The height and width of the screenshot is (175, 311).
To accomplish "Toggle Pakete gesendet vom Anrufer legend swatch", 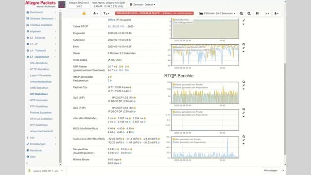I will coord(174,85).
